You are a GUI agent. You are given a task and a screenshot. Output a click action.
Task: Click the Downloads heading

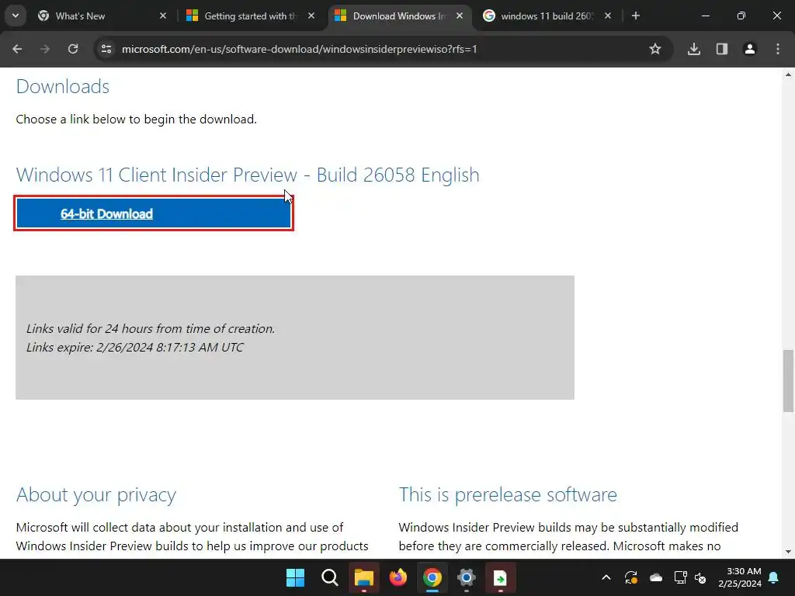pos(62,86)
